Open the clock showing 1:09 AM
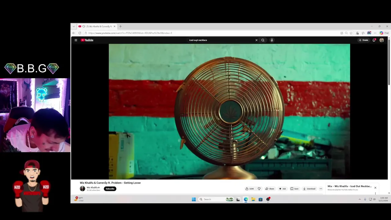391x220 pixels. coord(383,199)
